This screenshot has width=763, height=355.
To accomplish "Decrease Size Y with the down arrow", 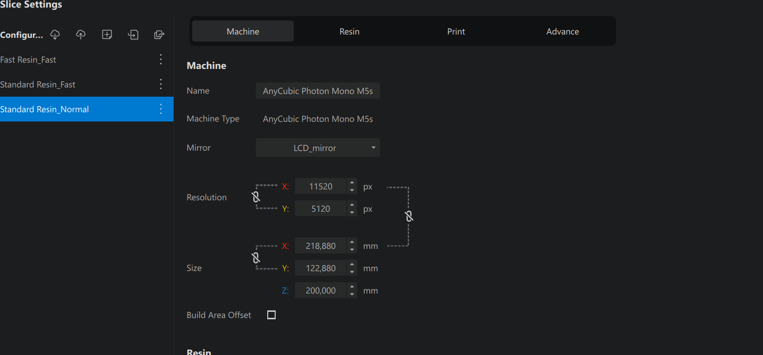I will [x=352, y=272].
